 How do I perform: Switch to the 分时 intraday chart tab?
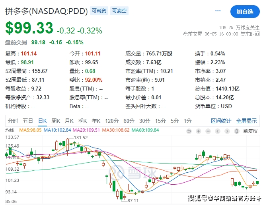point(13,121)
